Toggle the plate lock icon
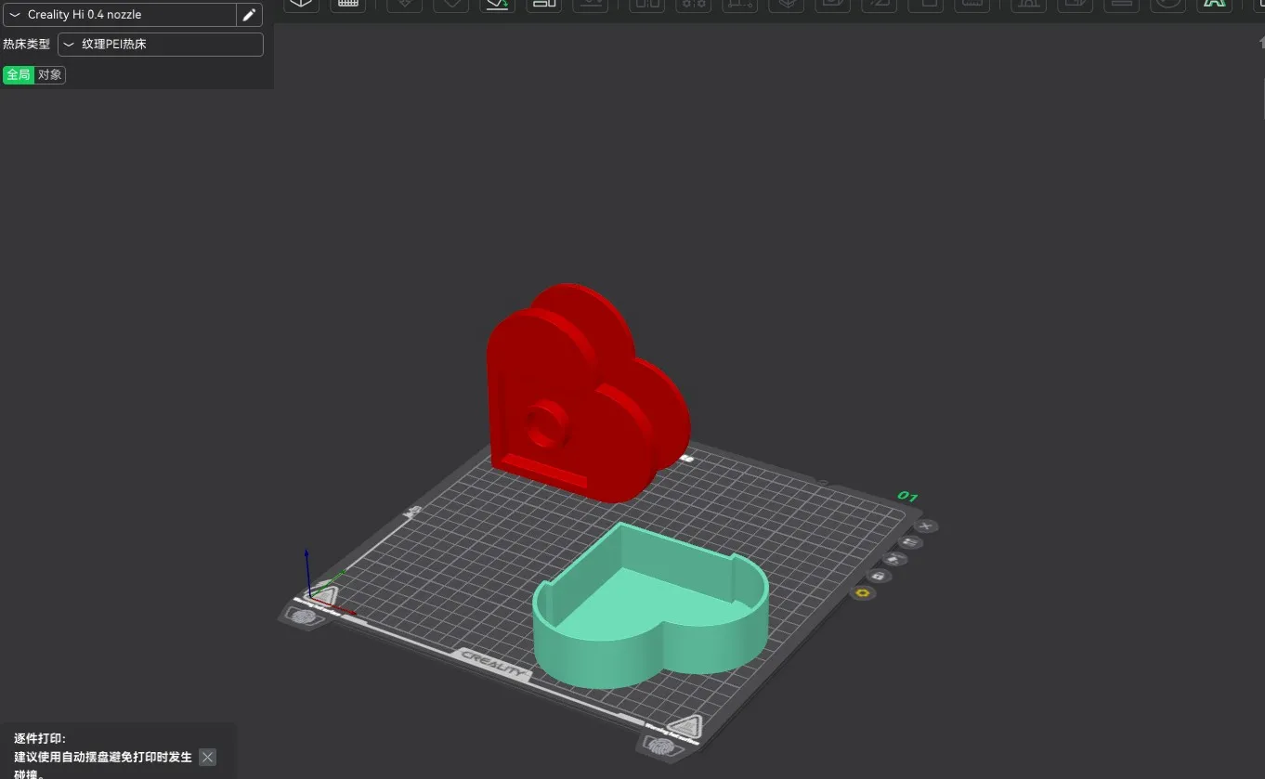Screen dimensions: 1265x779 [879, 576]
